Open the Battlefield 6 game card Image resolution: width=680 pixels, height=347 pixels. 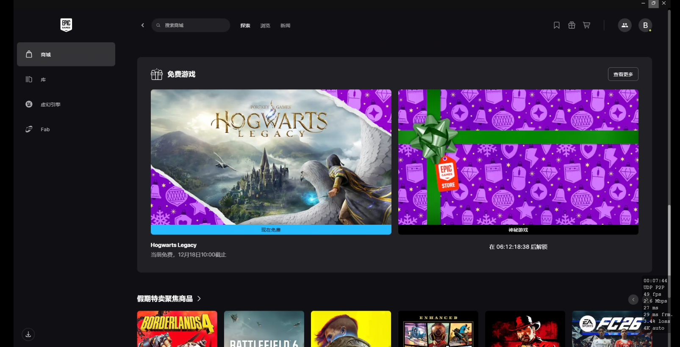click(x=264, y=329)
